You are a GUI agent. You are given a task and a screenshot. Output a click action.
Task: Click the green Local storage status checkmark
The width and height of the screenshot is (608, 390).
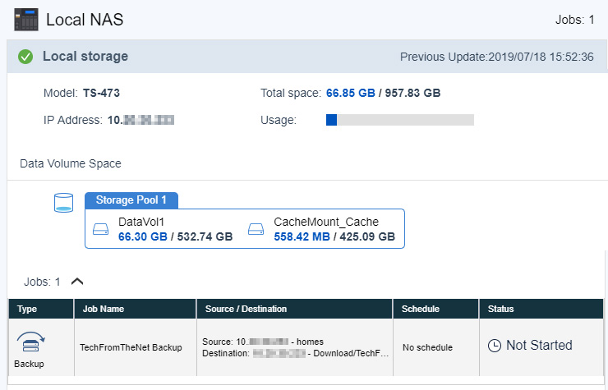[x=25, y=57]
